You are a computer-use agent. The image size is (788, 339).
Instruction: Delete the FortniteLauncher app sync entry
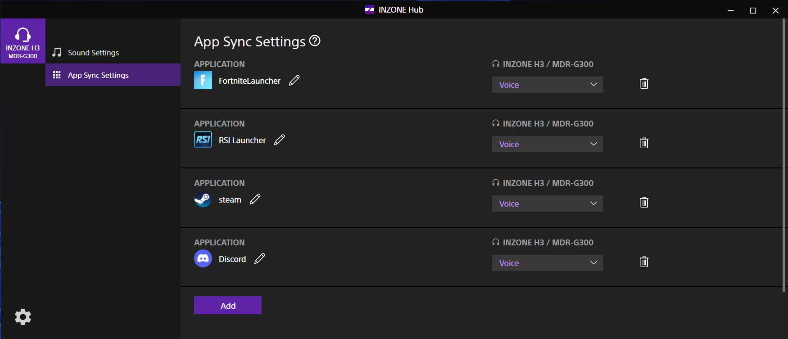[x=644, y=84]
